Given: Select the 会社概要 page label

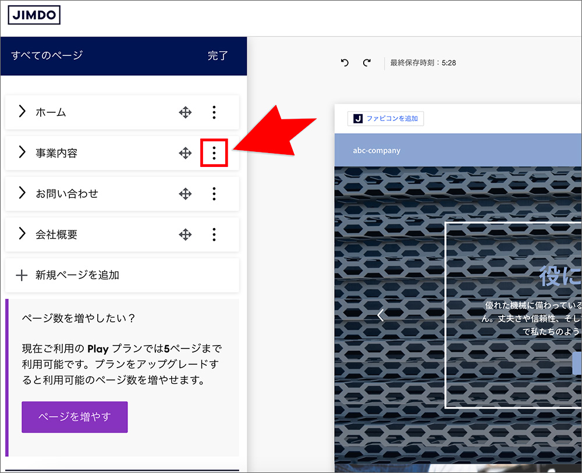Looking at the screenshot, I should tap(56, 234).
